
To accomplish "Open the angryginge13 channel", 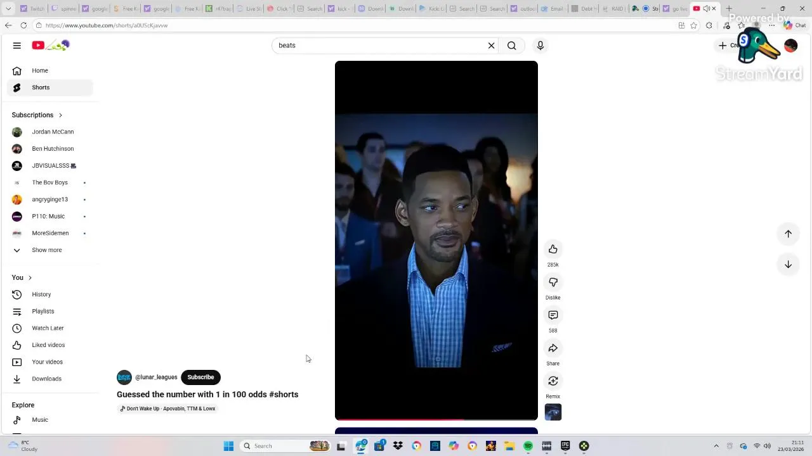I will [x=50, y=199].
